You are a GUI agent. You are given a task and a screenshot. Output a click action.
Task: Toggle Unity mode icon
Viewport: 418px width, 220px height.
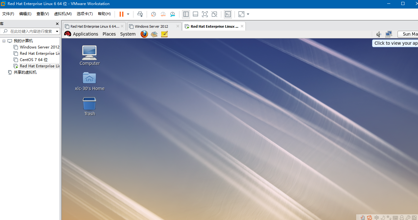[214, 14]
